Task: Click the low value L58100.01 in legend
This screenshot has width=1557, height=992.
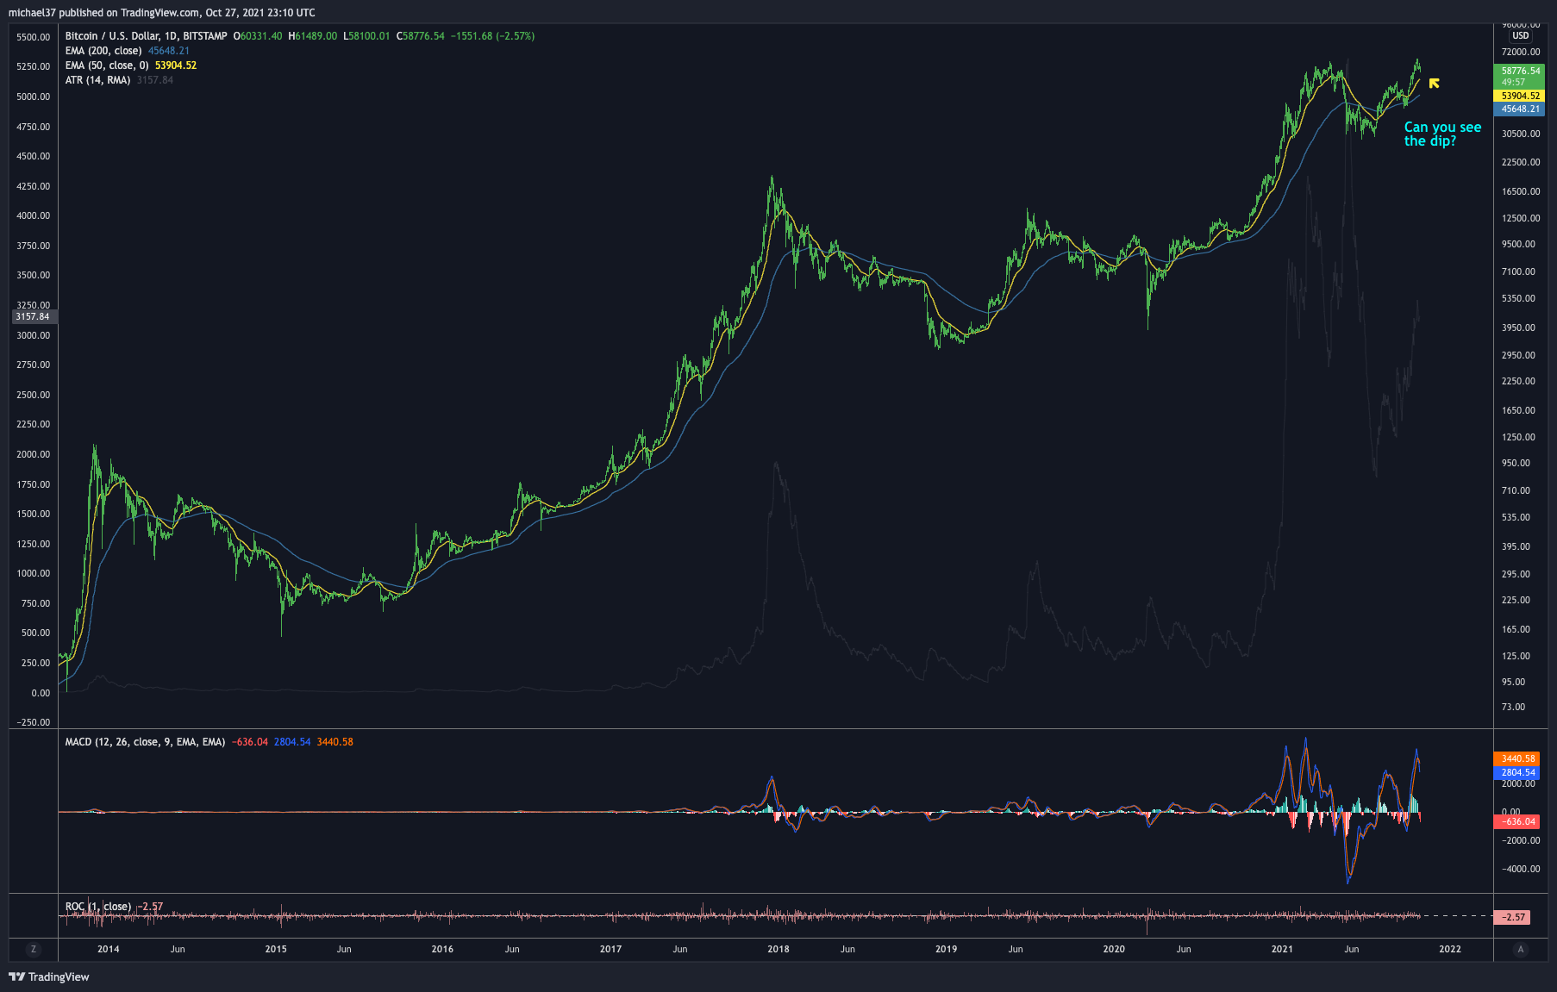Action: point(367,36)
